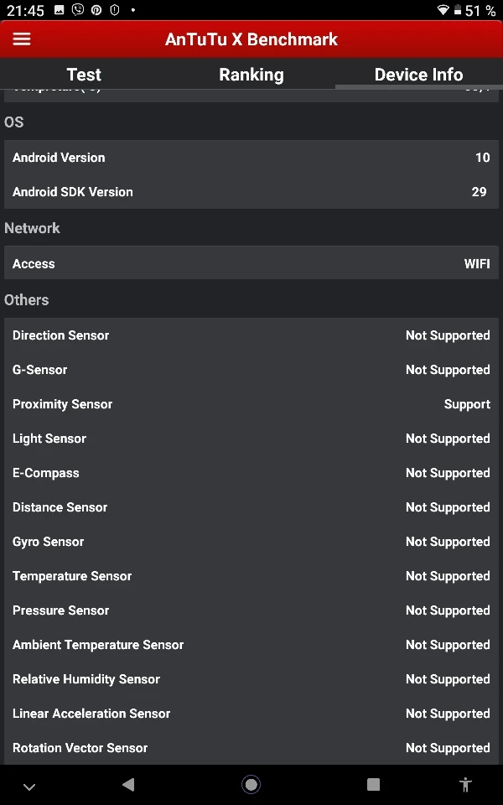
Task: Open the hamburger menu
Action: (x=22, y=39)
